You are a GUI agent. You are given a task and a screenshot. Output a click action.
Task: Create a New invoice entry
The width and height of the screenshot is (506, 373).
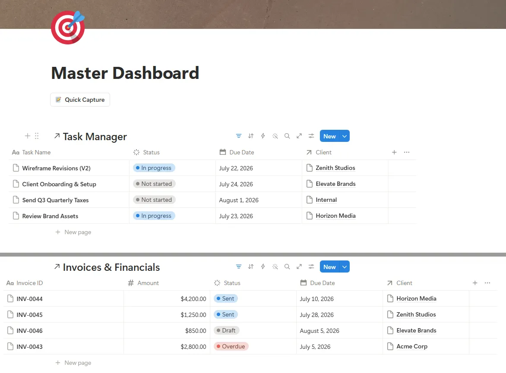tap(329, 266)
